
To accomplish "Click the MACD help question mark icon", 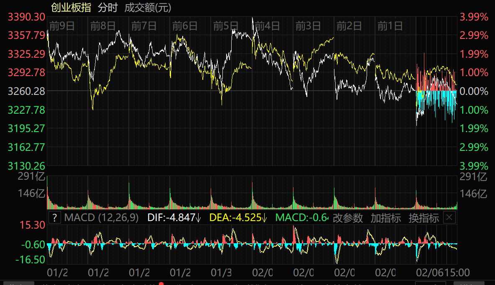I will (x=55, y=218).
